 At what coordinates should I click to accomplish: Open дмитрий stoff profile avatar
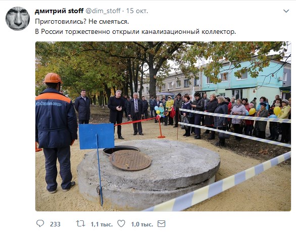(18, 19)
